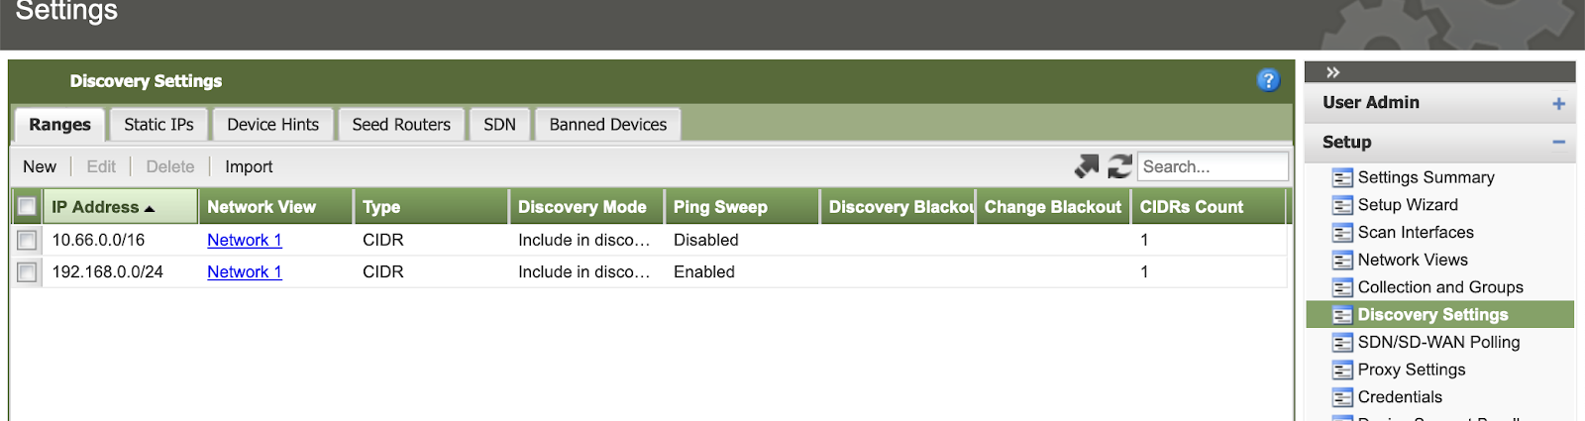Click the Credentials list icon
The height and width of the screenshot is (421, 1585).
1342,397
